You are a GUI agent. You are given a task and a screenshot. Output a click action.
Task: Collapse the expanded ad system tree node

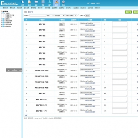click(2, 13)
